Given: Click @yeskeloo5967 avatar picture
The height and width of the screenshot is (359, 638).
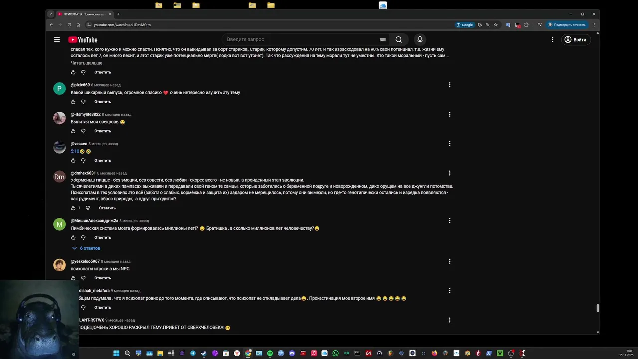Looking at the screenshot, I should click(59, 265).
